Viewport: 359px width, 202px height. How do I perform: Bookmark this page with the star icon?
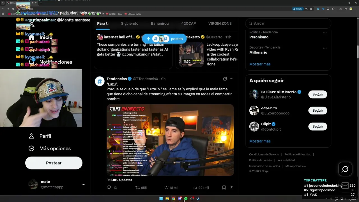[x=311, y=9]
